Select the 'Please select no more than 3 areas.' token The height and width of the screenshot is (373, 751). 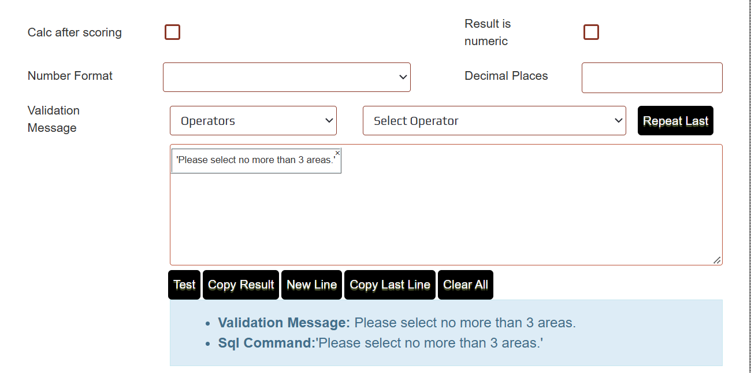point(255,160)
